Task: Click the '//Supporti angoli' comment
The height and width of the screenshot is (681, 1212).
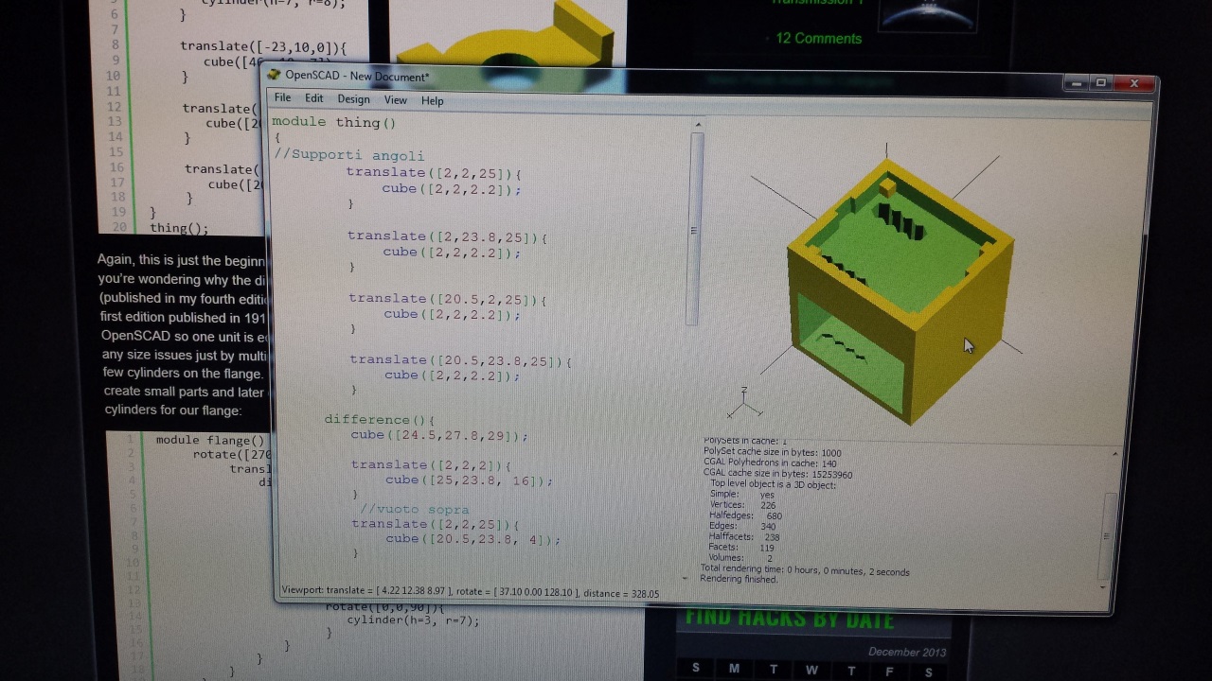Action: tap(349, 155)
